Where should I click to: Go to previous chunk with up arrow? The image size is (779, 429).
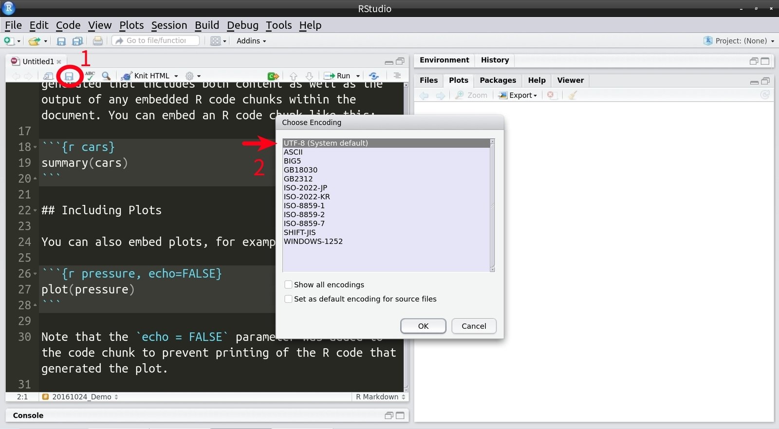[x=294, y=76]
